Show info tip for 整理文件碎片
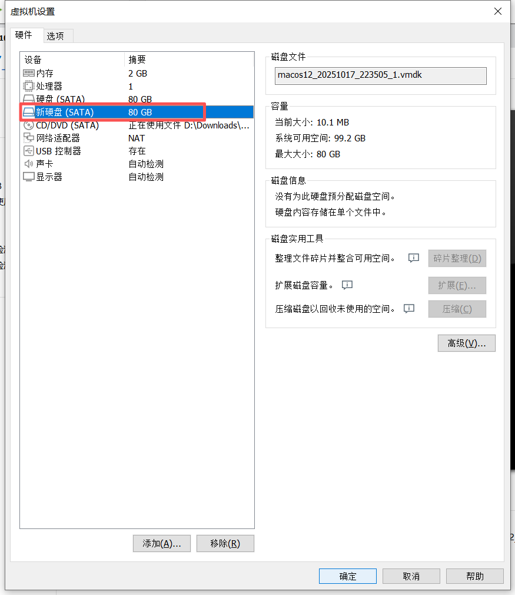Viewport: 515px width, 595px height. (413, 259)
